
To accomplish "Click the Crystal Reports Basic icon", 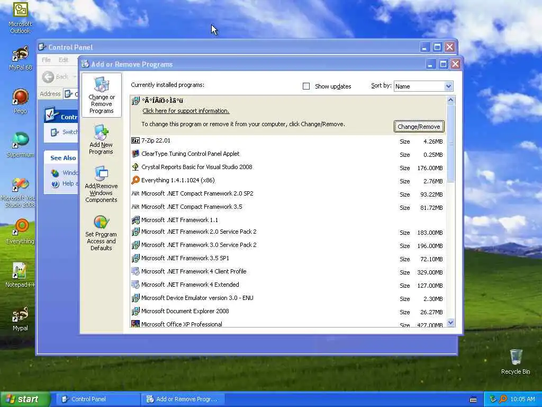I will 135,167.
